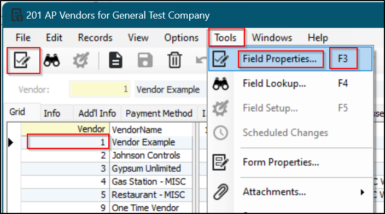Open the Edit menu
Viewport: 385px width, 214px height.
tap(54, 38)
